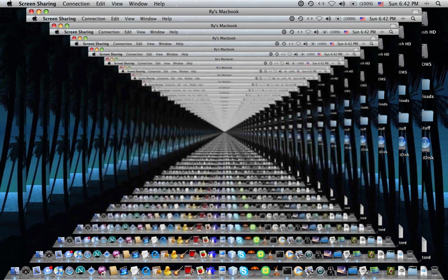
Task: Open the US flag input menu in top menu bar
Action: point(381,4)
